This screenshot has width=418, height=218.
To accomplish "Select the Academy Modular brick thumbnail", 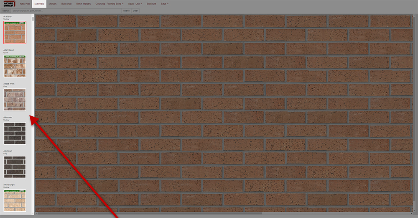I will pyautogui.click(x=15, y=32).
